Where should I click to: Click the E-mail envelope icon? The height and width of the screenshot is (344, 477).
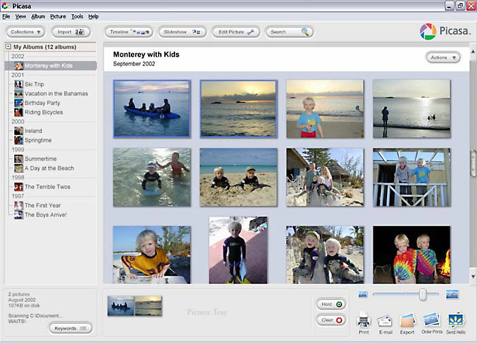point(385,320)
